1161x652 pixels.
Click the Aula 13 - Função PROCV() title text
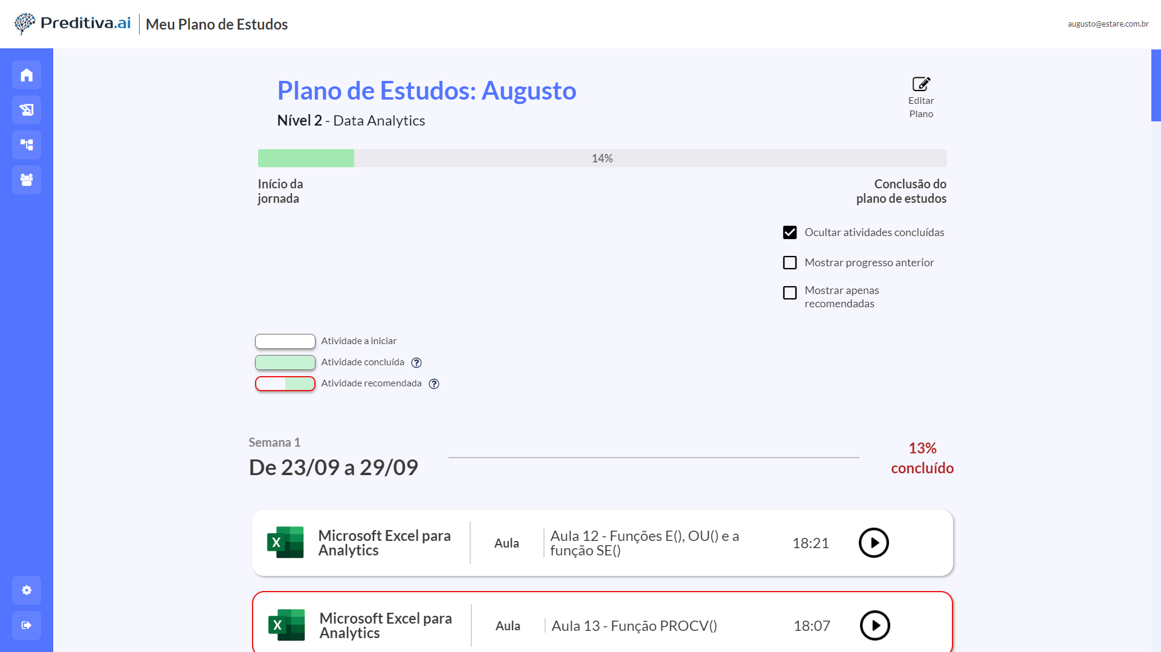pos(634,626)
